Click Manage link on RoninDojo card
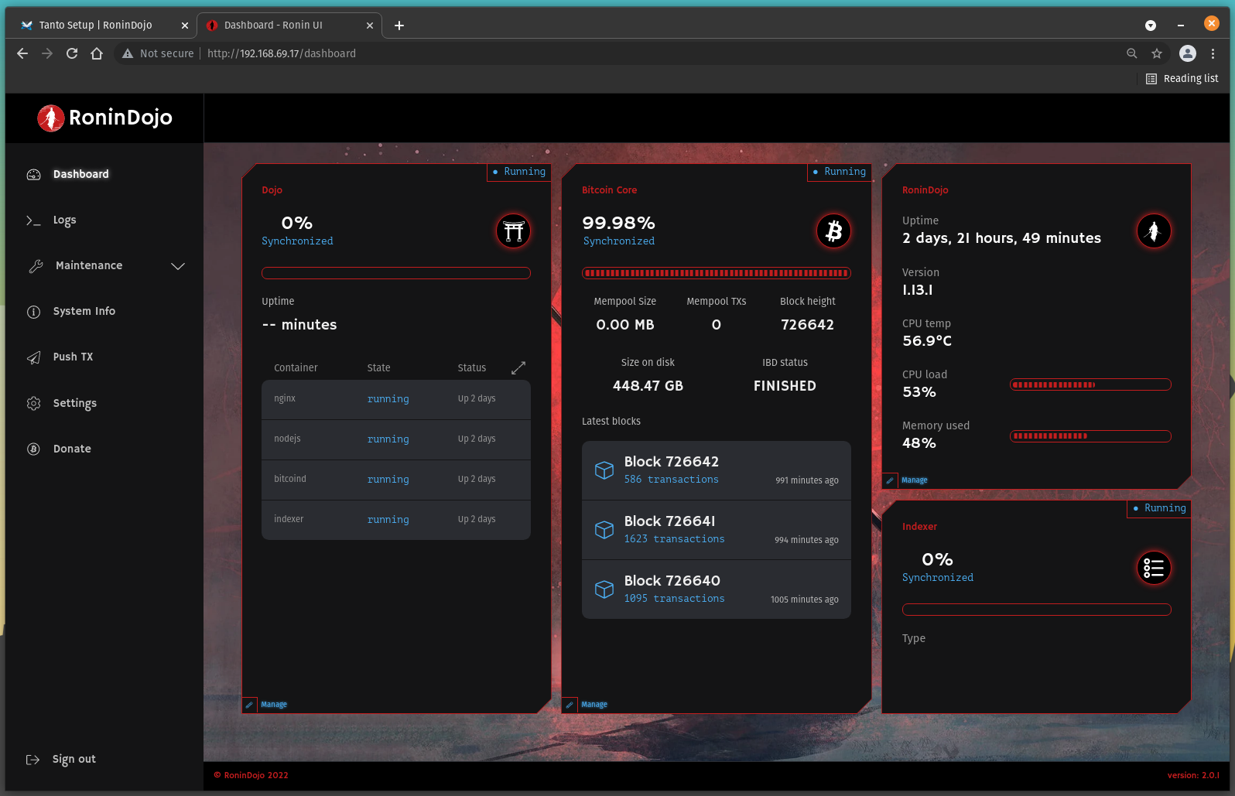This screenshot has width=1235, height=796. pos(915,480)
